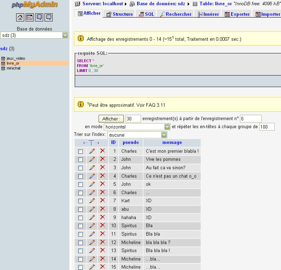Open the phpMyAdmin home page icon
This screenshot has height=270, width=281.
click(x=20, y=17)
